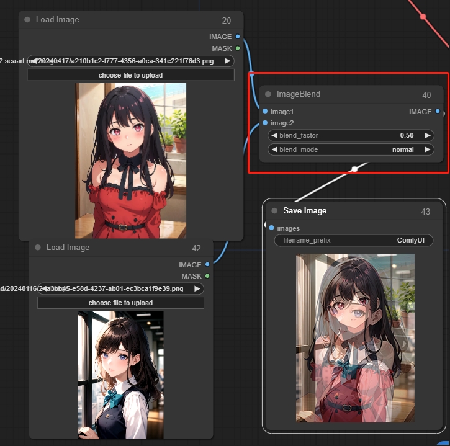Click MASK output socket of Load Image 20

click(238, 48)
